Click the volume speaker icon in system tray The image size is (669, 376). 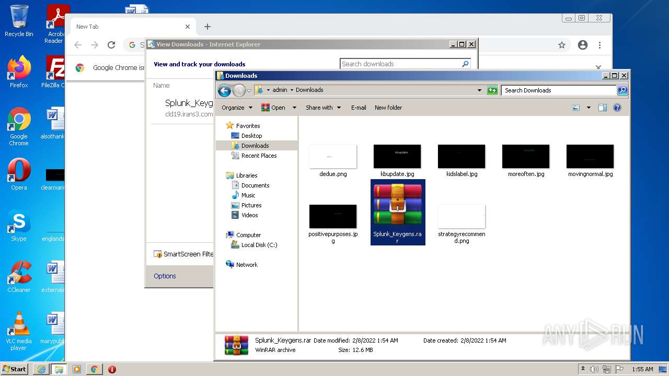(594, 369)
